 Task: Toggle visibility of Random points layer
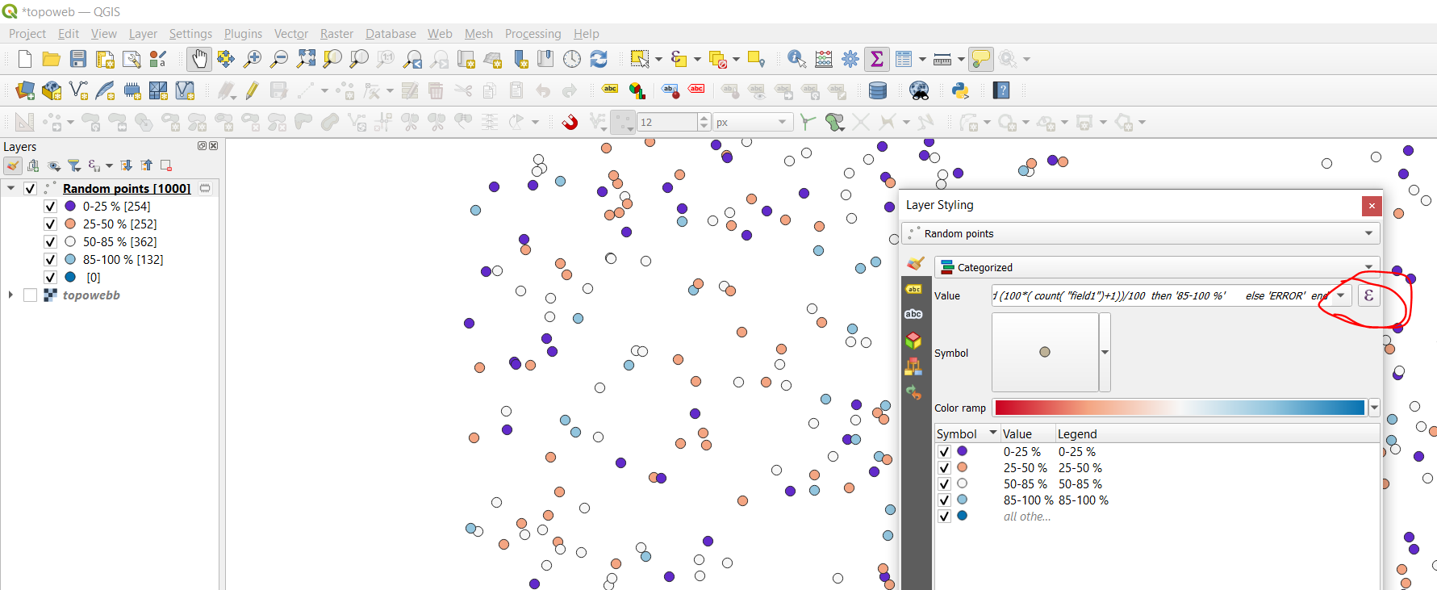coord(30,188)
